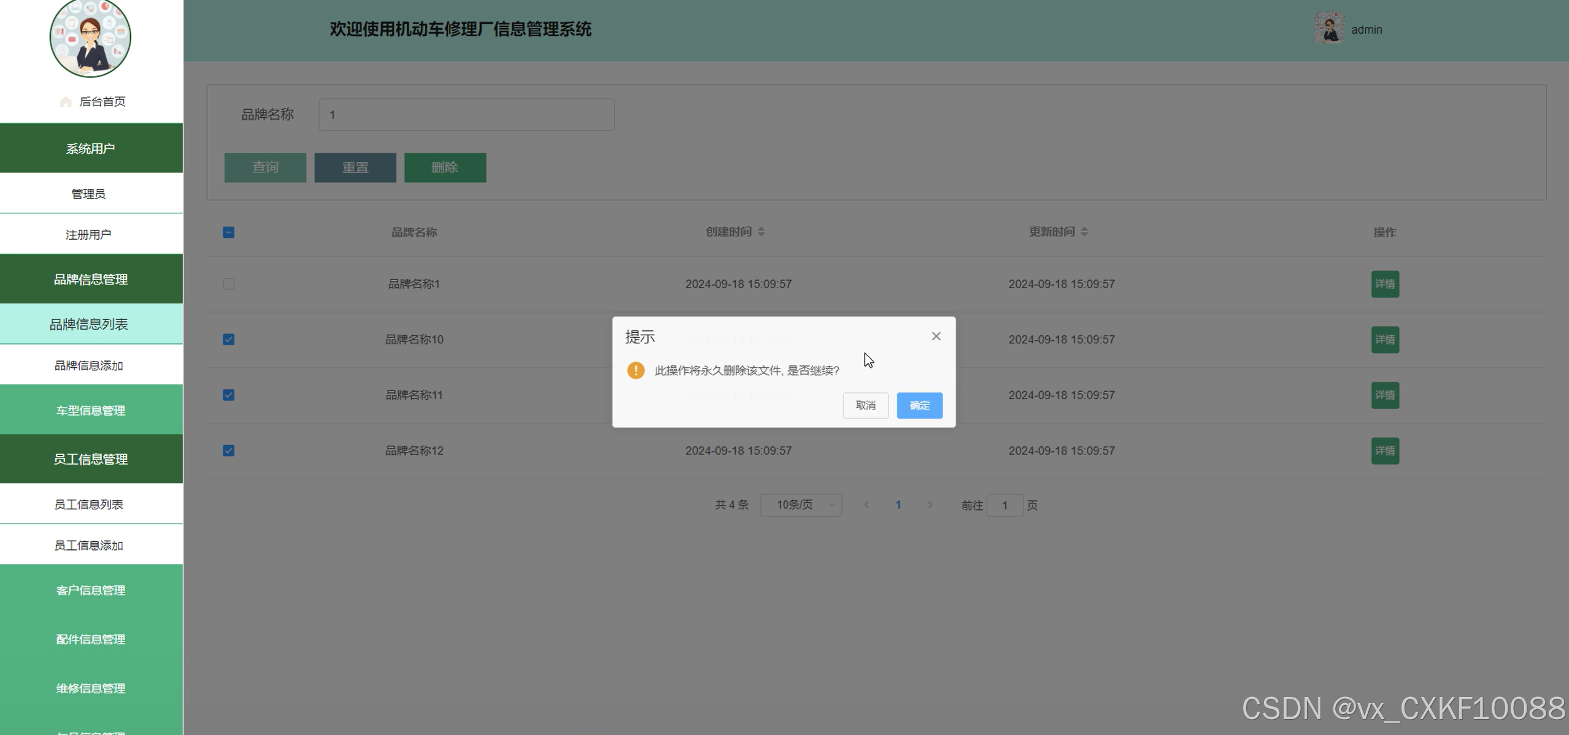Confirm deletion with 确定 button
The image size is (1569, 735).
pyautogui.click(x=919, y=405)
